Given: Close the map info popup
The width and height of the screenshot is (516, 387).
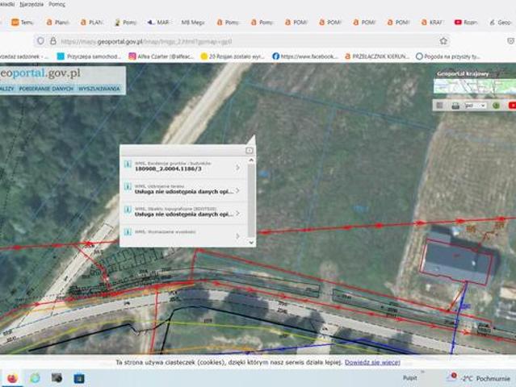Looking at the screenshot, I should [250, 150].
